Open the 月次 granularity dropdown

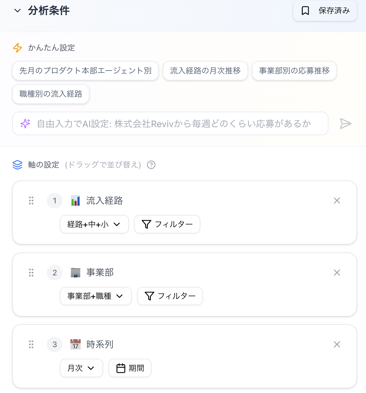click(x=81, y=368)
